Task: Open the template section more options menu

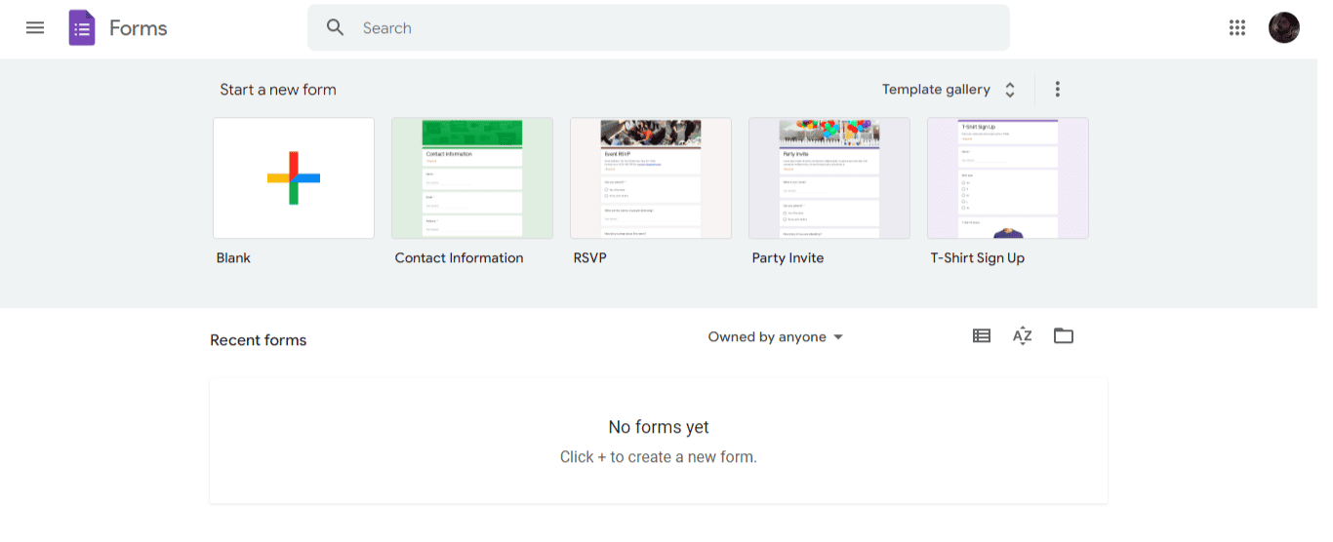Action: pyautogui.click(x=1057, y=90)
